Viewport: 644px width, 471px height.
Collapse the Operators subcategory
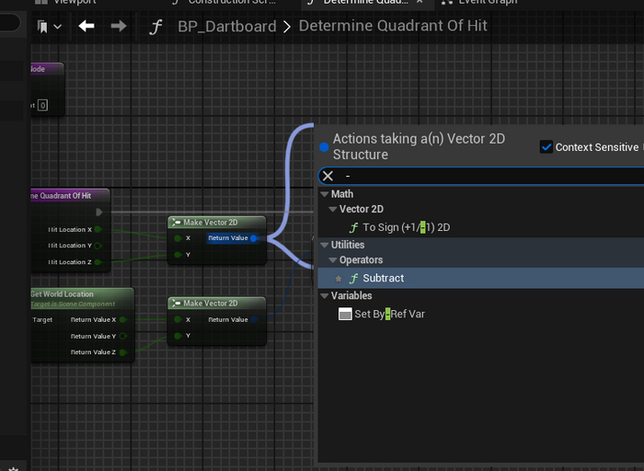331,260
